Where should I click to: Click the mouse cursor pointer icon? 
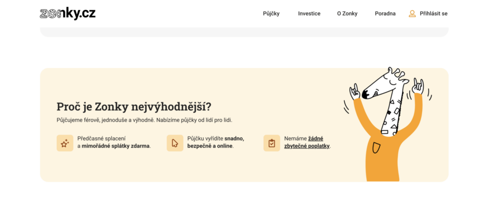[x=175, y=143]
